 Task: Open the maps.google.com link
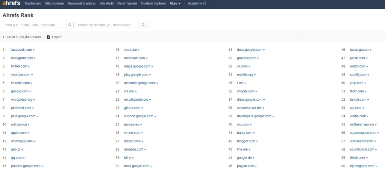137,66
